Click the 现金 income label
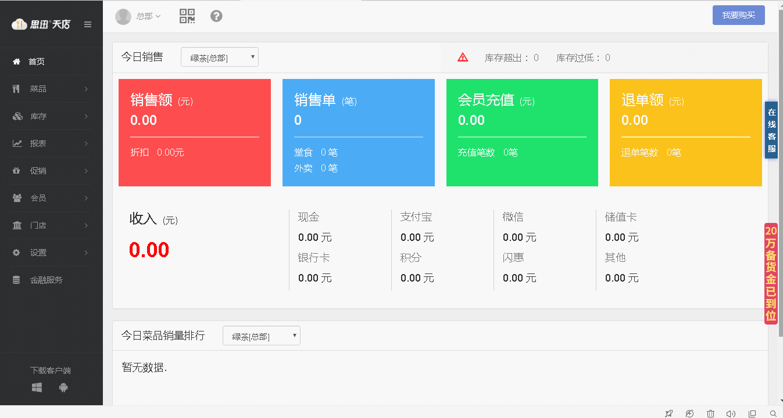The image size is (783, 418). 309,217
